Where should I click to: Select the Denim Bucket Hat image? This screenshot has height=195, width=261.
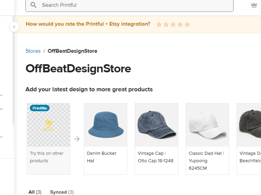coord(105,125)
